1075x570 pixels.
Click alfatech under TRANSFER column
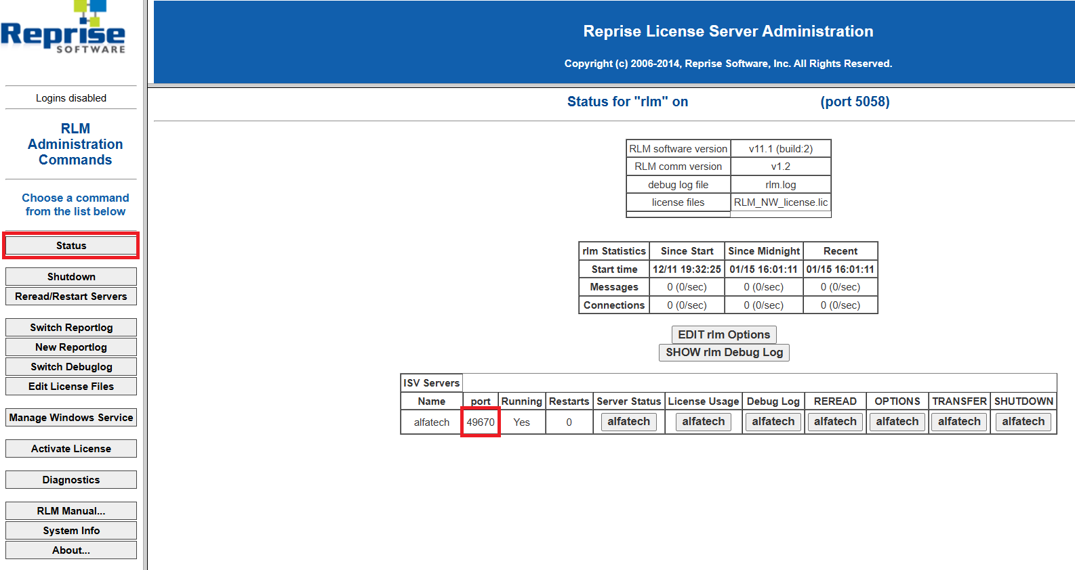(959, 422)
